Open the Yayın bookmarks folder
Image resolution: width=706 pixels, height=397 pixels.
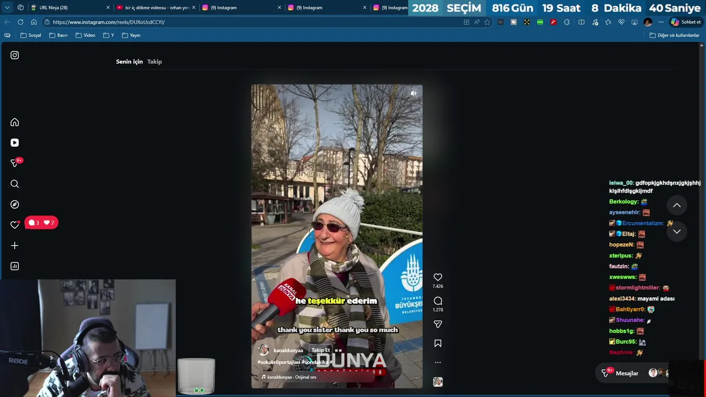[131, 35]
